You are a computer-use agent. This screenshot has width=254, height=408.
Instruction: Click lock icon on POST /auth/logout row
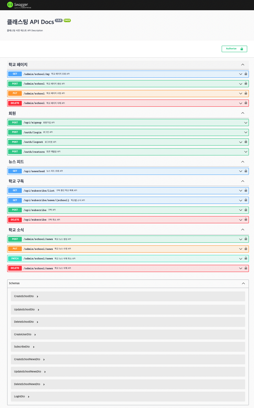[246, 142]
